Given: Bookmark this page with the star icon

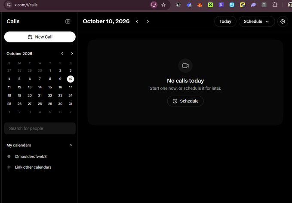Looking at the screenshot, I should tap(163, 5).
